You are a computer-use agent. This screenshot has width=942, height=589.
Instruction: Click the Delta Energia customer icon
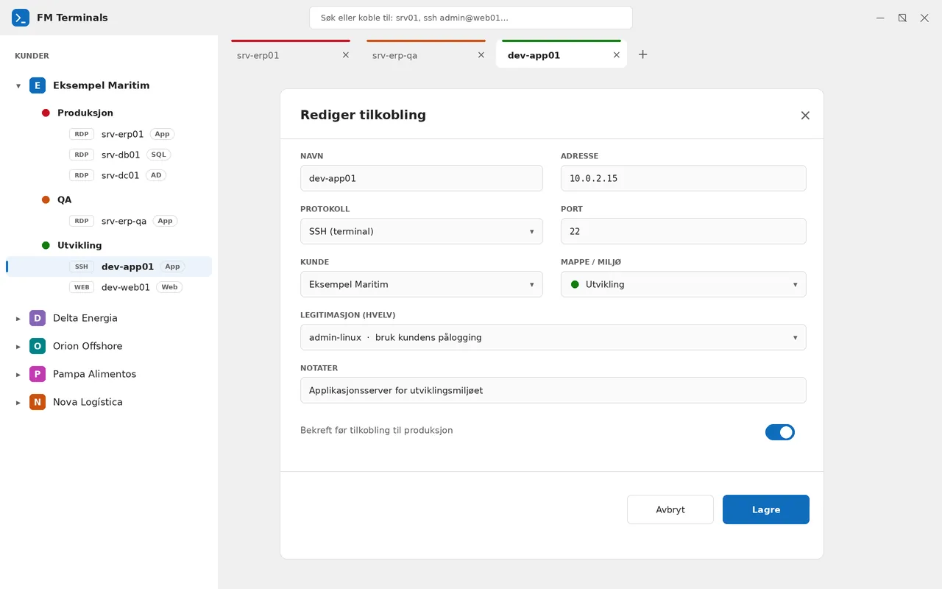coord(38,318)
